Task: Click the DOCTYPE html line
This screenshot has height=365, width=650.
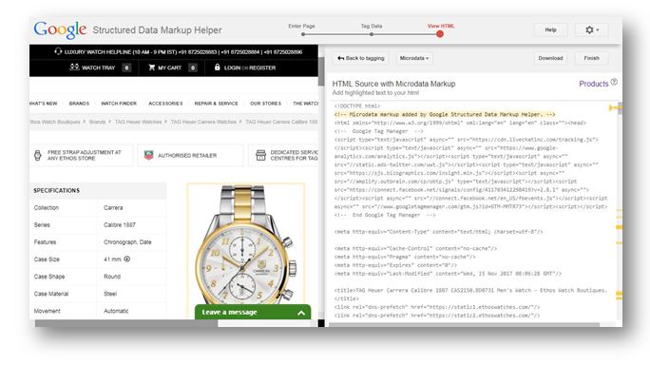Action: click(357, 106)
